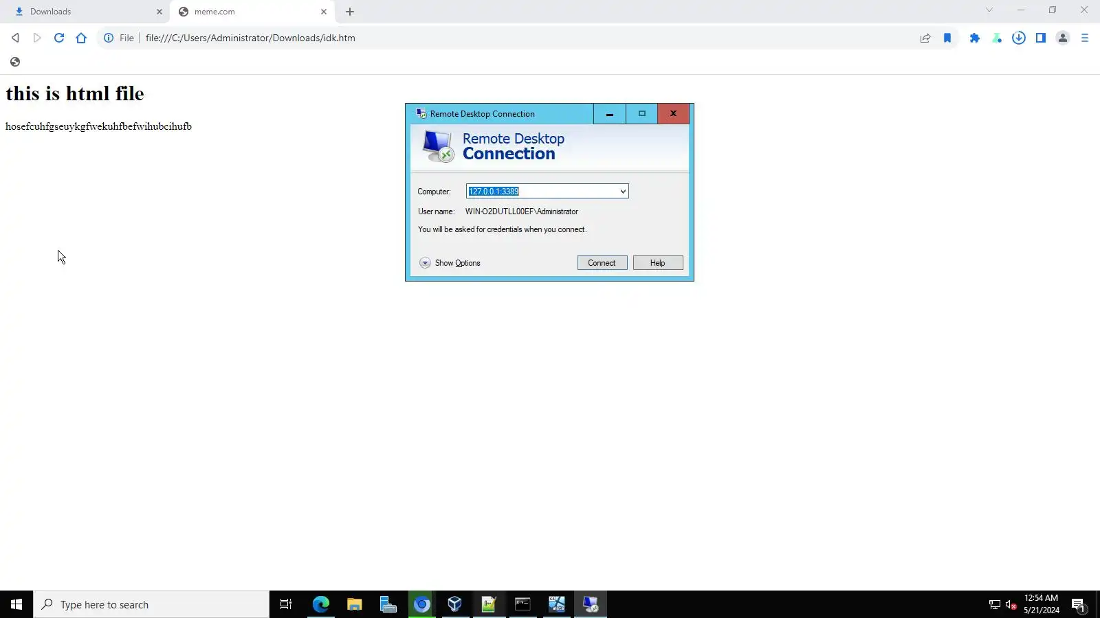Close the Downloads tab
The width and height of the screenshot is (1100, 618).
pyautogui.click(x=159, y=12)
